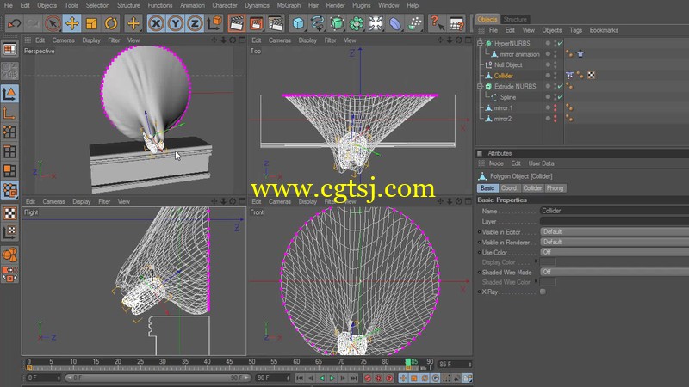The width and height of the screenshot is (689, 387).
Task: Open Display menu in Top viewport
Action: (x=307, y=40)
